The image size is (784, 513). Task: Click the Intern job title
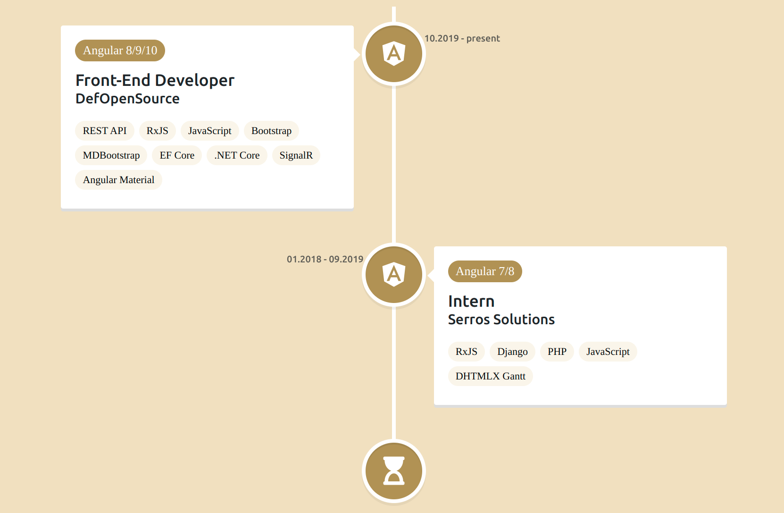tap(471, 301)
